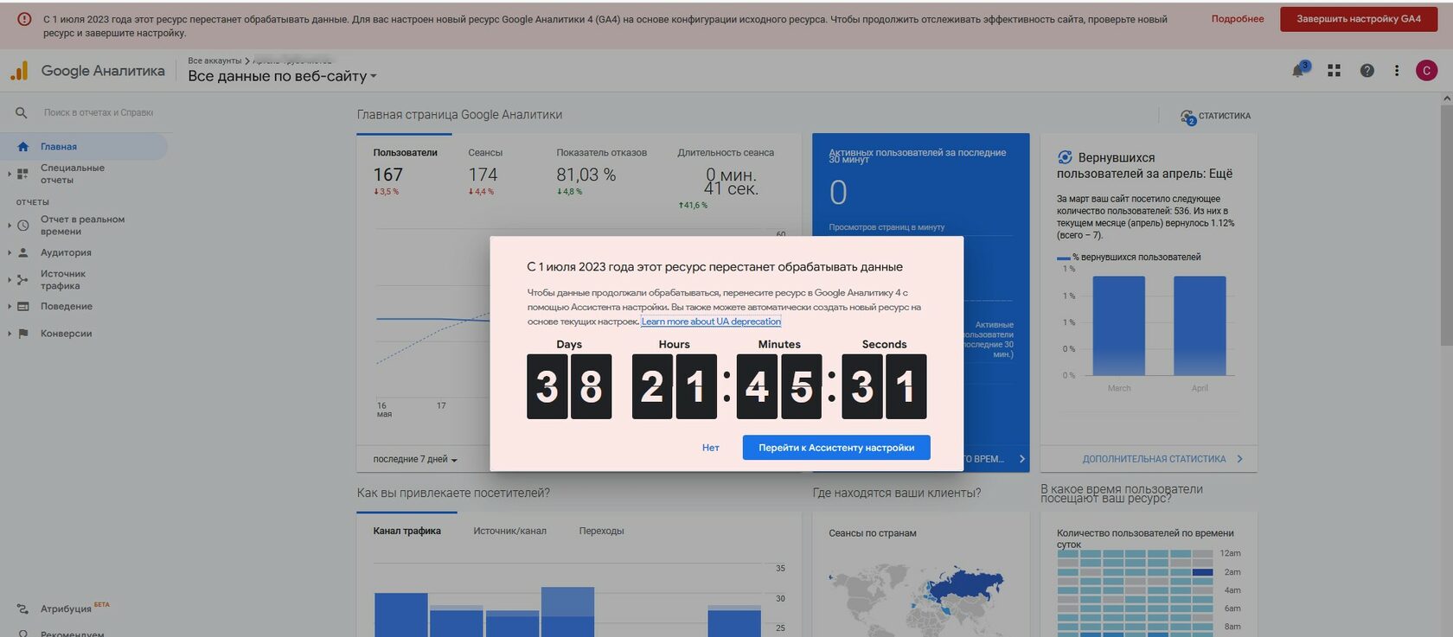
Task: Click the returning users insight icon
Action: [1065, 157]
